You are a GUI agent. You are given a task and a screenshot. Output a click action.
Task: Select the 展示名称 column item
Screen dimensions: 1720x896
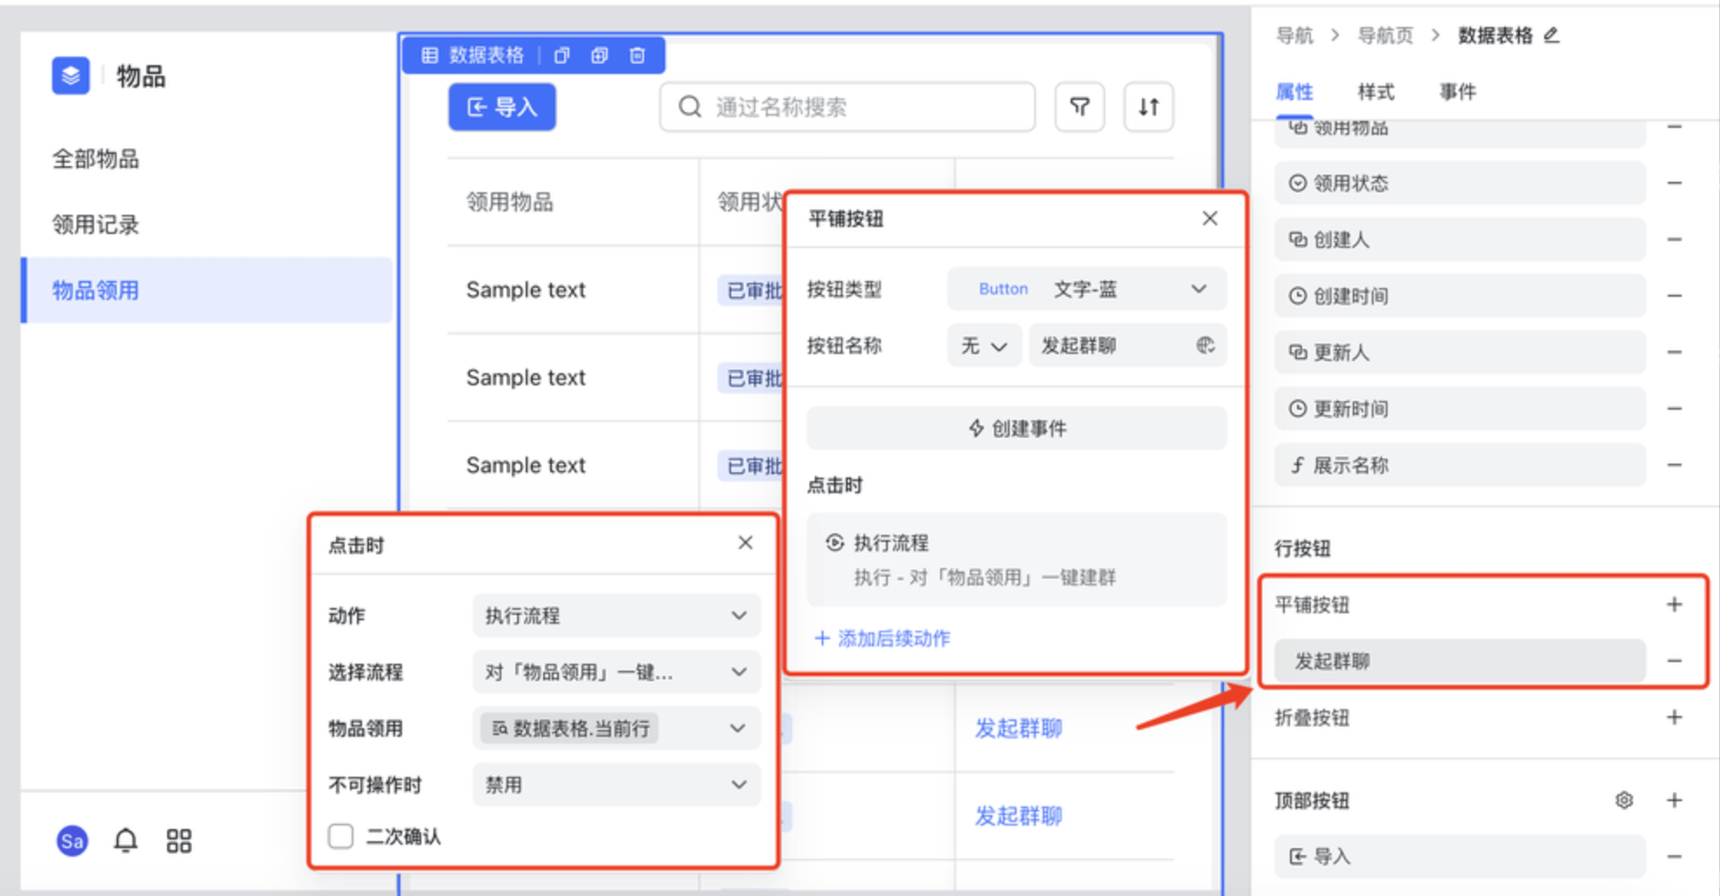tap(1460, 465)
